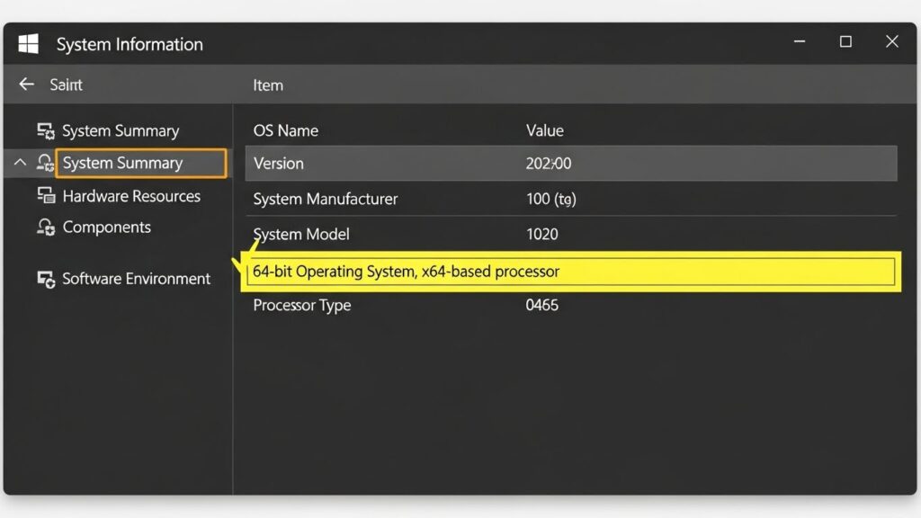Click the icon beside the orange-outlined System Summary
This screenshot has height=518, width=921.
point(45,163)
